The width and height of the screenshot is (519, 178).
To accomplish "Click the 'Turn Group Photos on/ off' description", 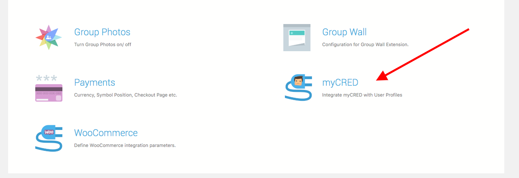I will point(103,45).
